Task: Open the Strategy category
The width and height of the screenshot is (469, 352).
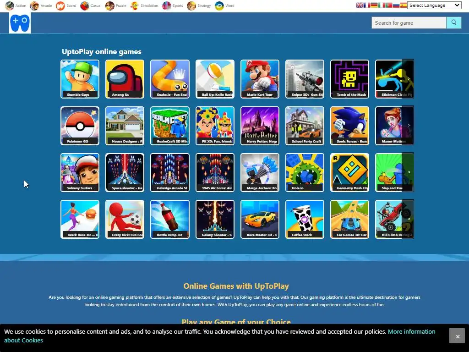Action: (199, 5)
